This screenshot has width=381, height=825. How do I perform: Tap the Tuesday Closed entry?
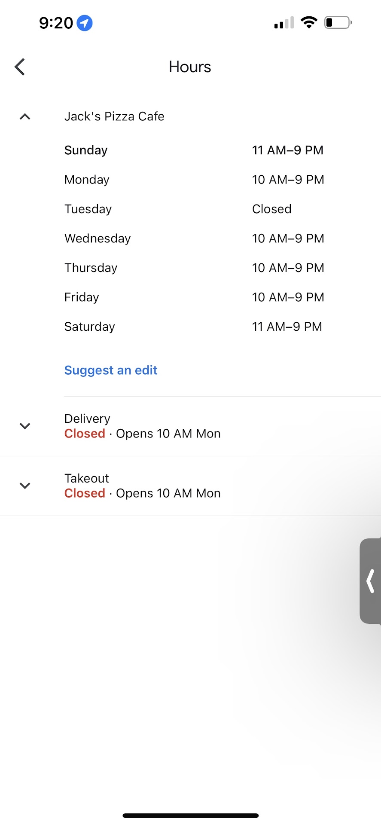point(271,209)
